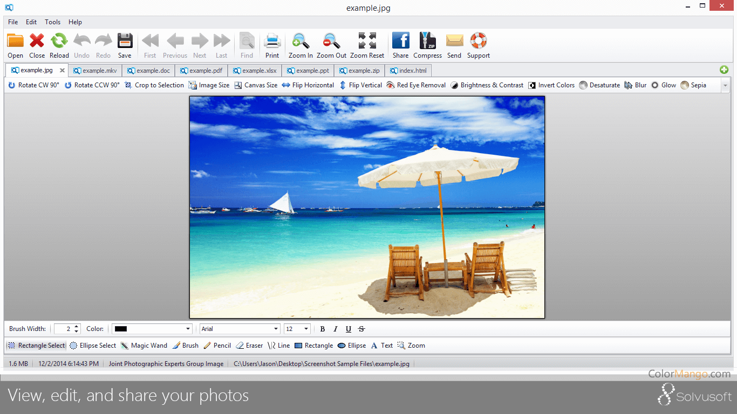
Task: Toggle bold text formatting
Action: point(322,329)
